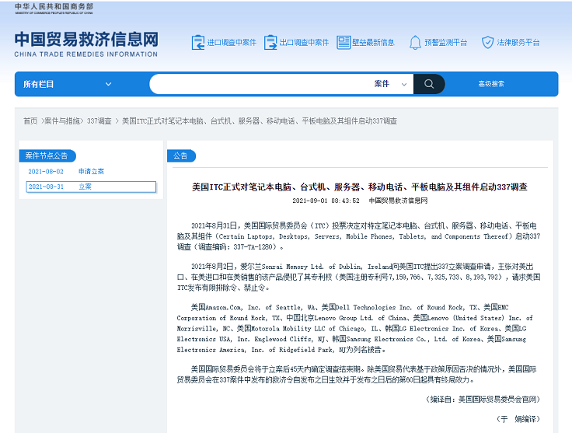This screenshot has width=572, height=433.
Task: Click the text Sonrai Memory Ltd. of Dublin
Action: click(312, 267)
